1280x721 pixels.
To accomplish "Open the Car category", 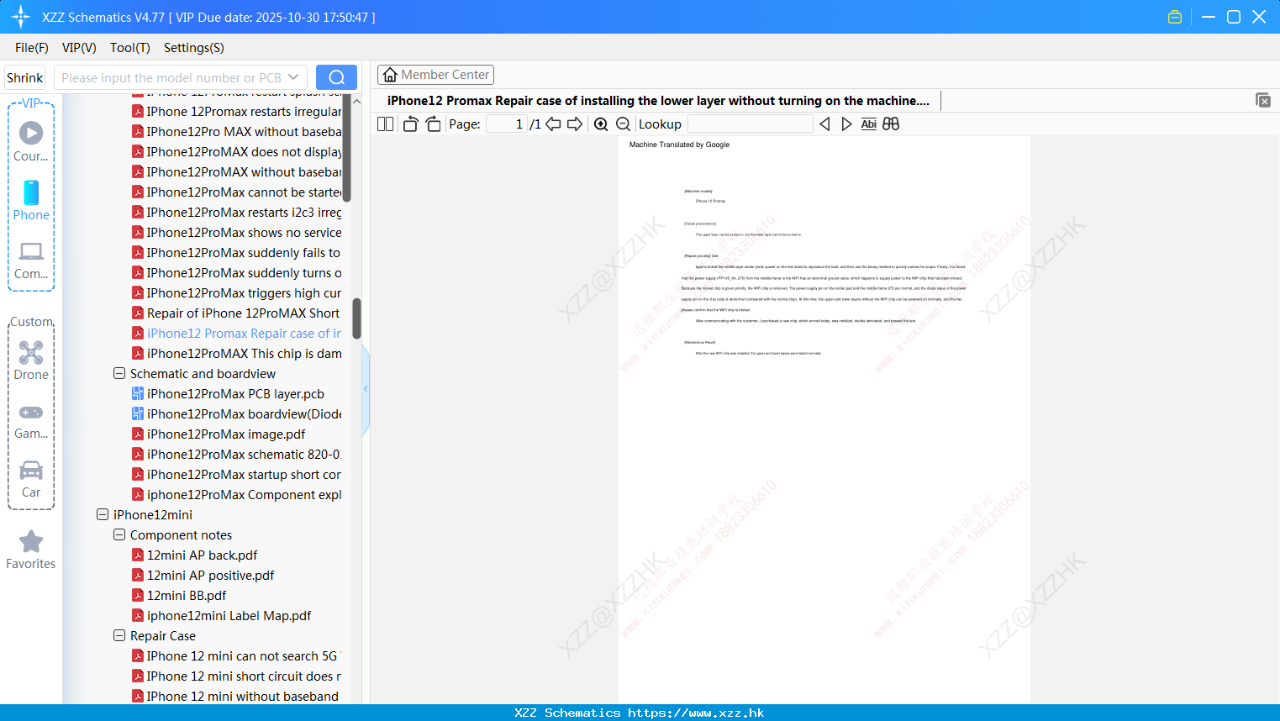I will coord(31,479).
